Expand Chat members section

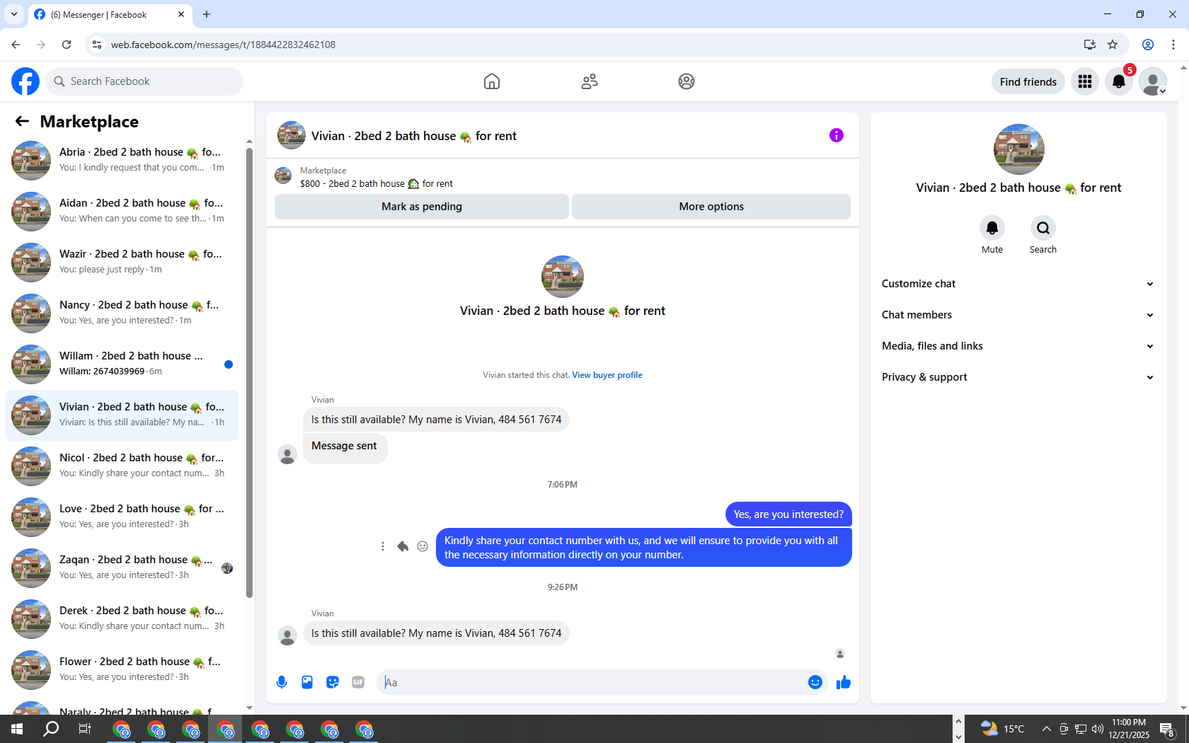(1018, 315)
